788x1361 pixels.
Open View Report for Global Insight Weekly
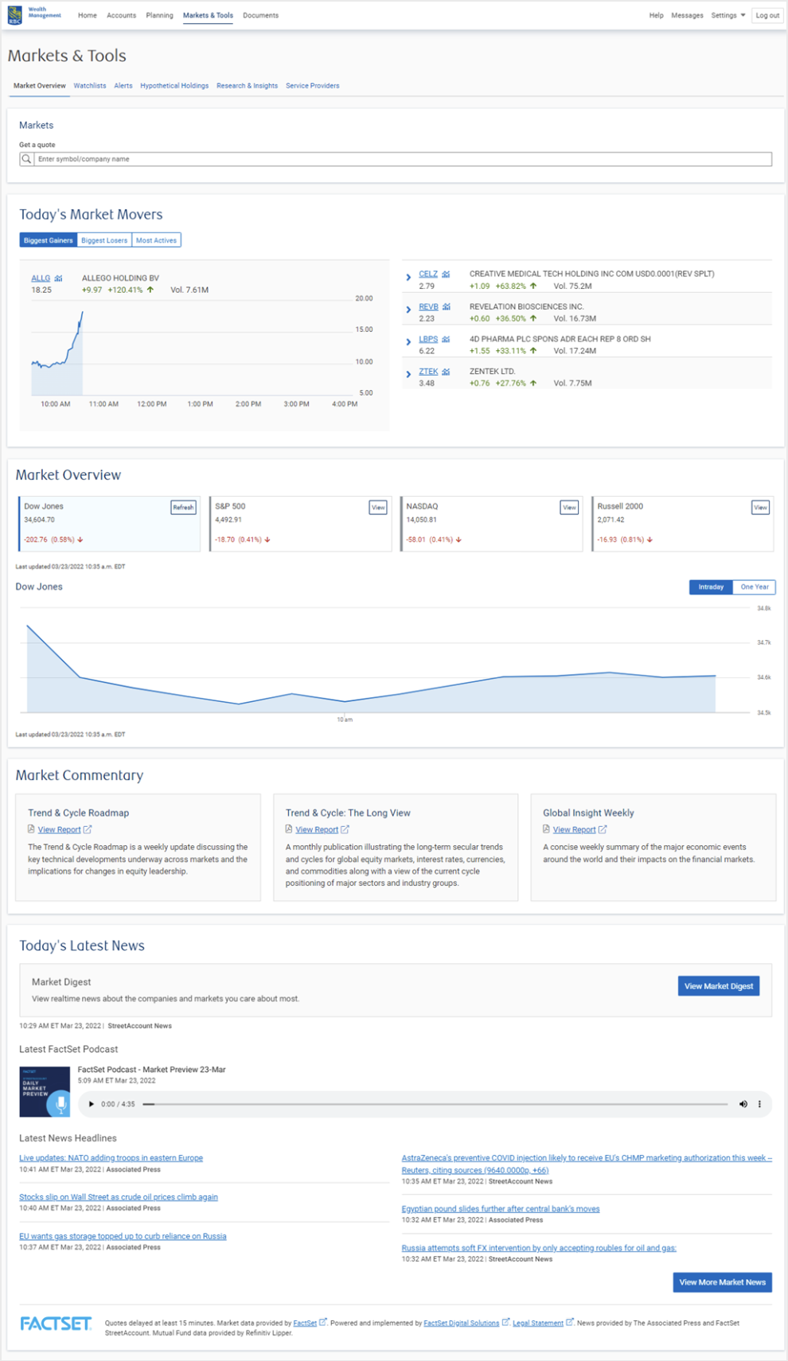point(575,829)
